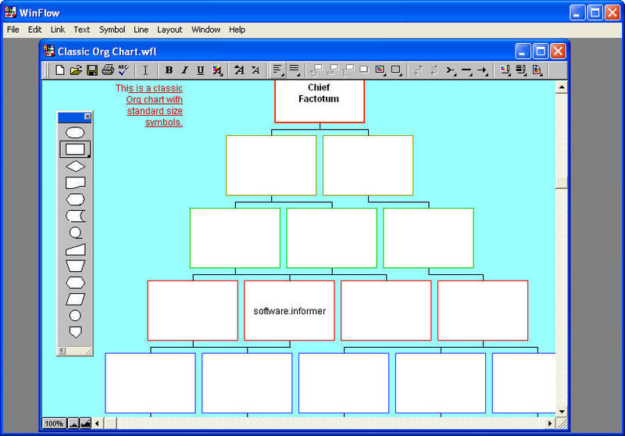Run the ABC spell check
The image size is (625, 436).
pyautogui.click(x=123, y=70)
